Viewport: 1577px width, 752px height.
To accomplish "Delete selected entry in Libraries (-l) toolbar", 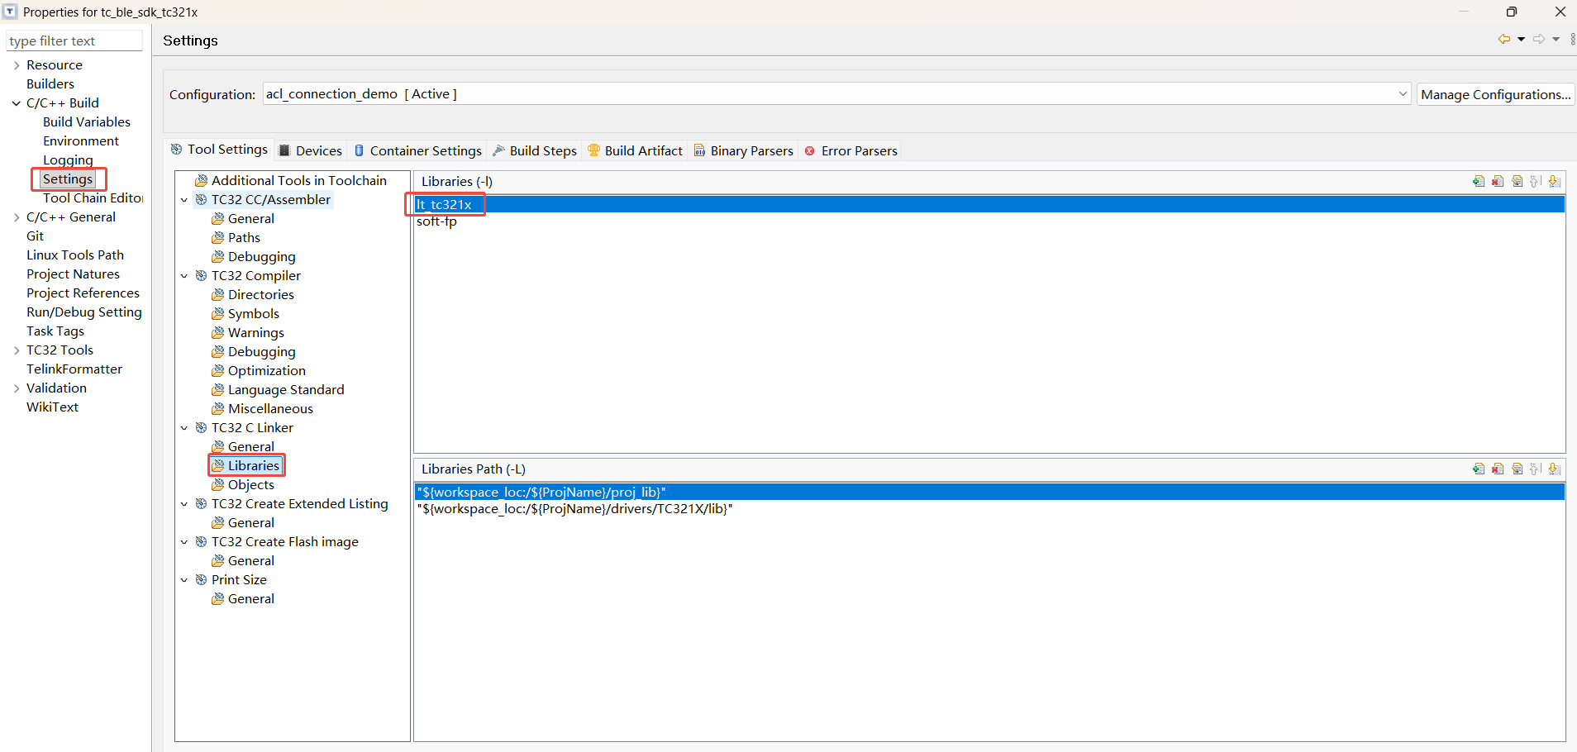I will click(x=1498, y=181).
